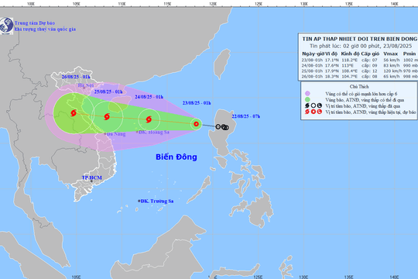Click the '17.6°N' latitude cell
The width and height of the screenshot is (418, 279).
click(332, 65)
